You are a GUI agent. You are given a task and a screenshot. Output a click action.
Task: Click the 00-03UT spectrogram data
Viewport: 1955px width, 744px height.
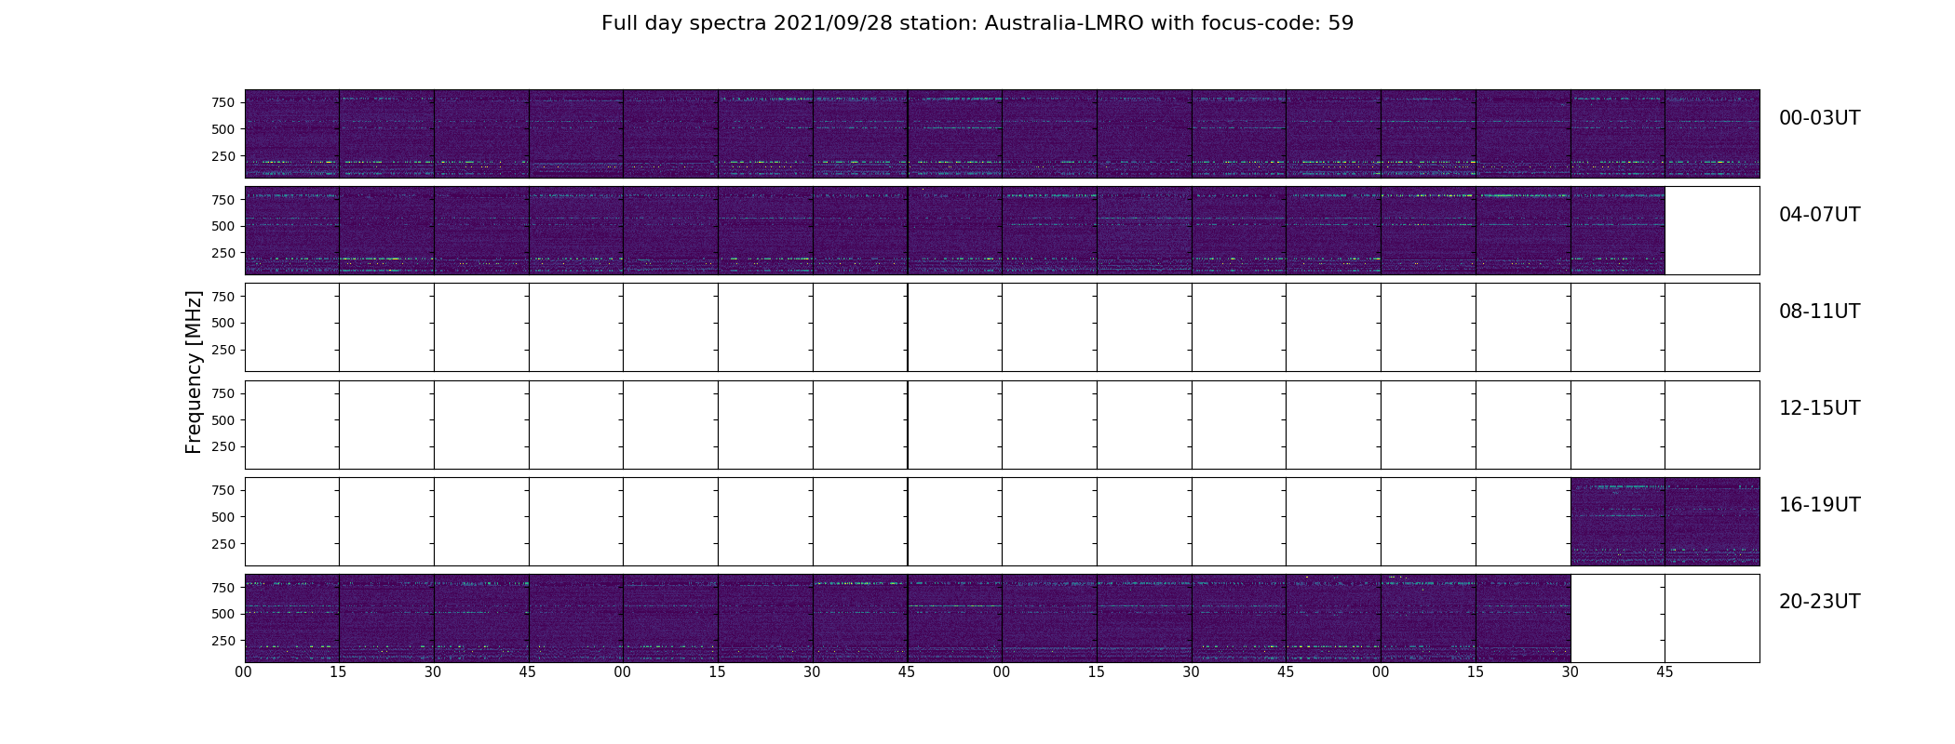1002,134
